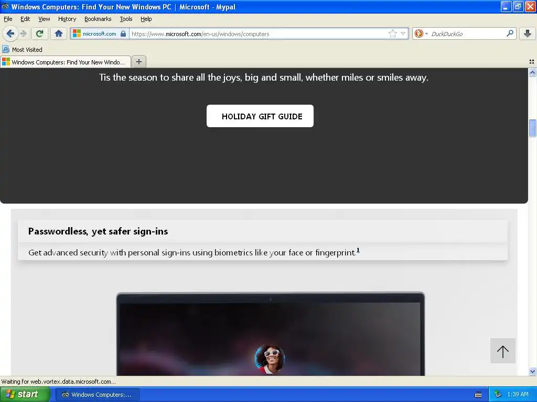Click the Mypal raccoon title bar icon
The width and height of the screenshot is (537, 402).
(5, 6)
